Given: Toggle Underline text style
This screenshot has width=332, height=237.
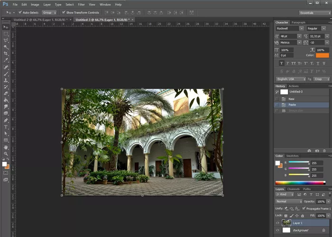Looking at the screenshot, I should pos(318,63).
